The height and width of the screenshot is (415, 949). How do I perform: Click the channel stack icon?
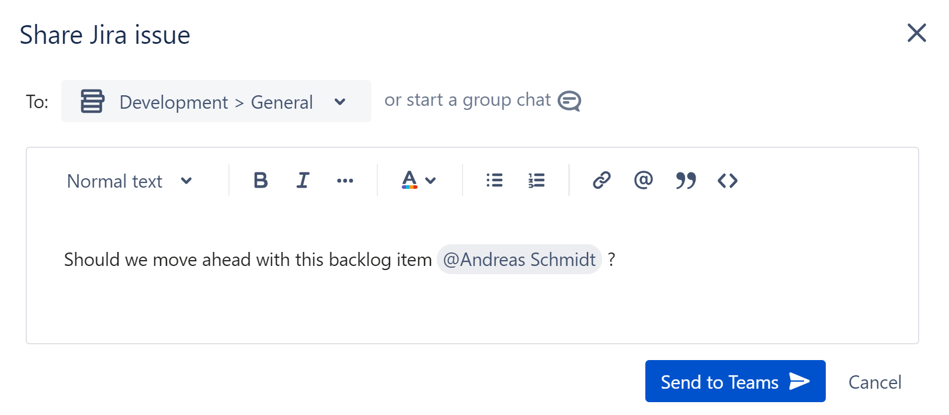(x=92, y=101)
